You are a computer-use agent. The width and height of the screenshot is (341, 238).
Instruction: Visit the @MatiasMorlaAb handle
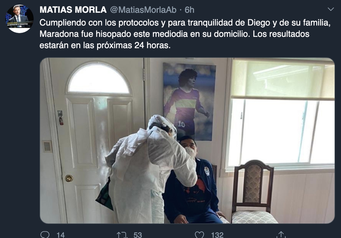click(143, 10)
